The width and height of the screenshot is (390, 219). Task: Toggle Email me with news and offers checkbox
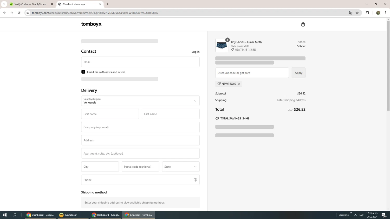(83, 72)
